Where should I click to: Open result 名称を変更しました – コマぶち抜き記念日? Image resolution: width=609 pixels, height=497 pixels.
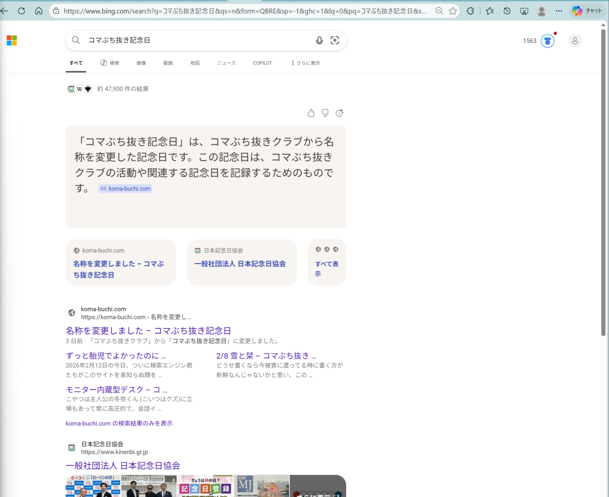point(148,331)
